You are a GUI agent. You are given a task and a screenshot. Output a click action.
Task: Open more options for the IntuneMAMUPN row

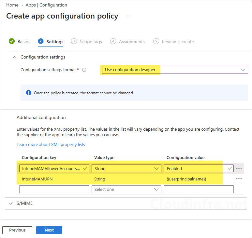click(239, 179)
